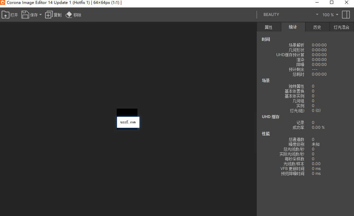Click the Corona logo in the title bar
This screenshot has height=216, width=354.
(x=3, y=3)
